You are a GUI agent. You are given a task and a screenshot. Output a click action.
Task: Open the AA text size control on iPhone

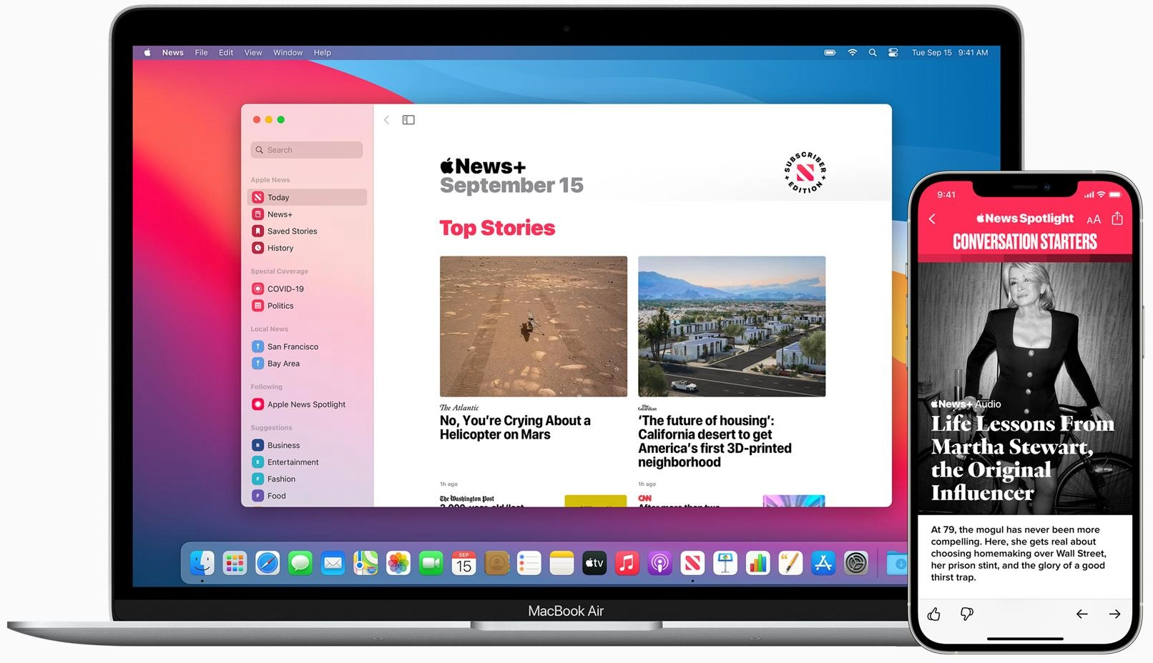1094,219
